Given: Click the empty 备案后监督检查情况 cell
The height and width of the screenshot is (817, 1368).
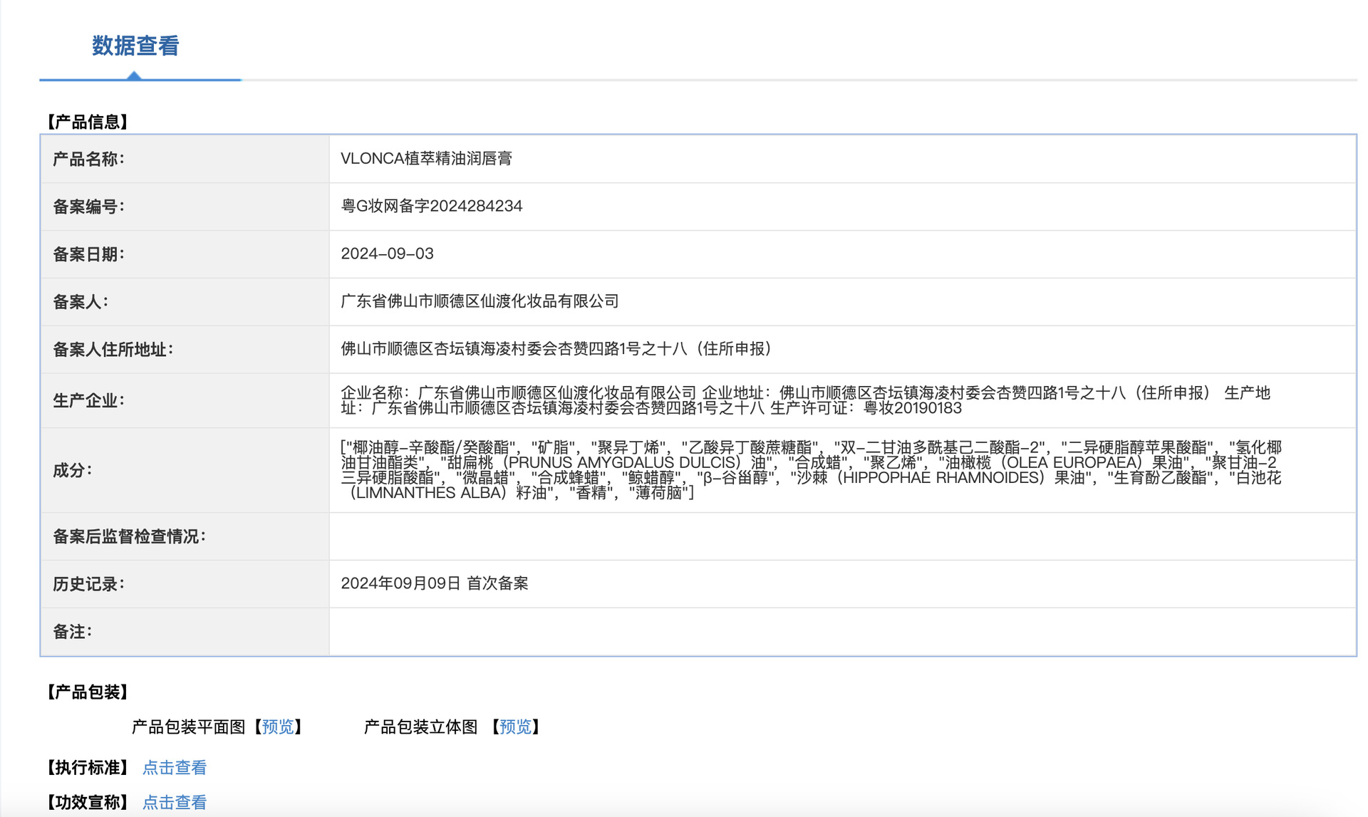Looking at the screenshot, I should coord(841,536).
